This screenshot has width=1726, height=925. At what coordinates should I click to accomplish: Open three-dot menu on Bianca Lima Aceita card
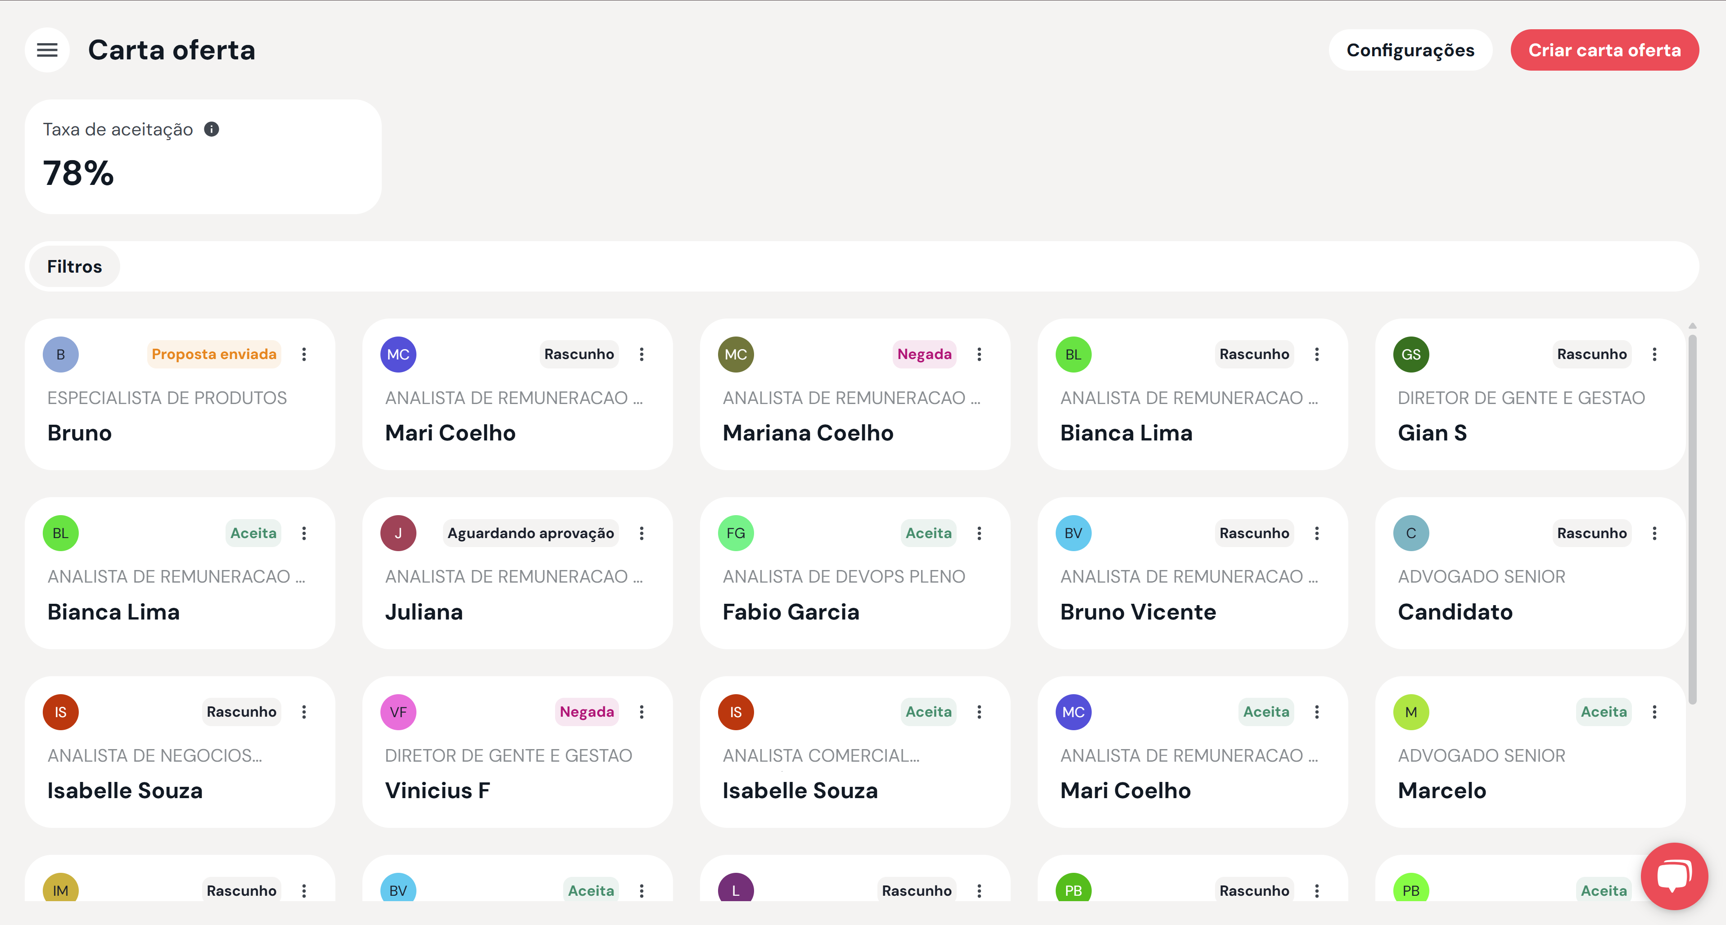point(304,533)
